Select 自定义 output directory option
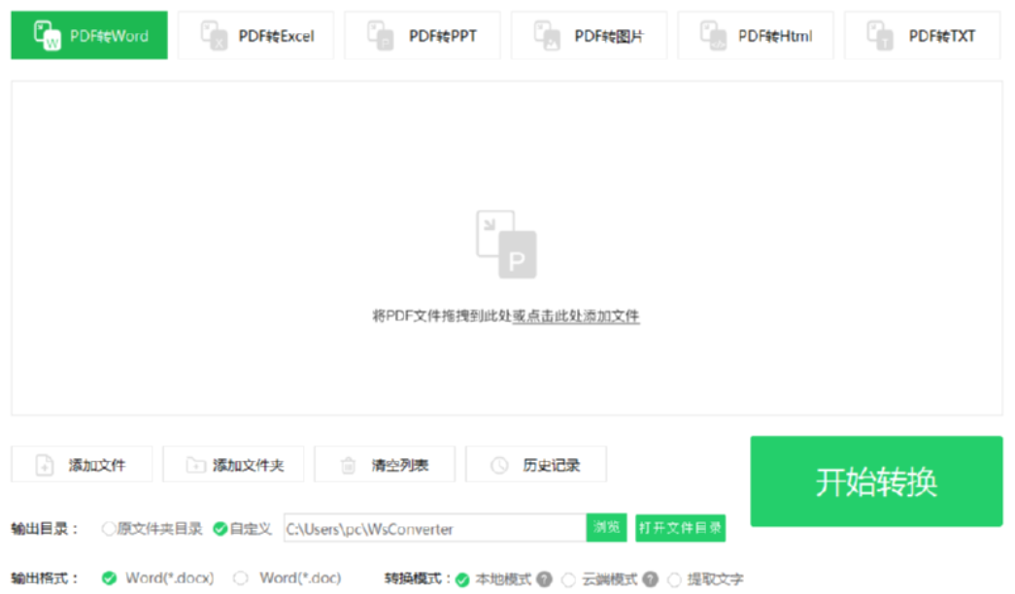The height and width of the screenshot is (594, 1015). [243, 529]
